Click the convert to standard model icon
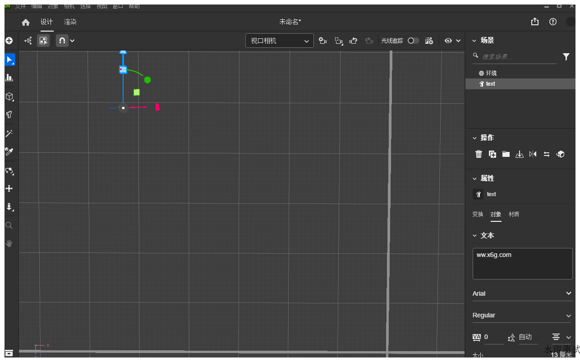Screen dimensions: 580x362 point(561,154)
